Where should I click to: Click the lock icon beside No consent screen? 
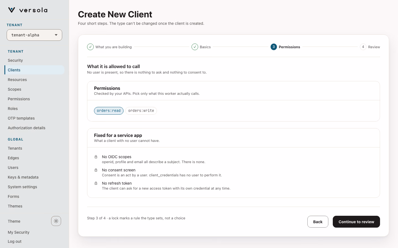(x=96, y=170)
